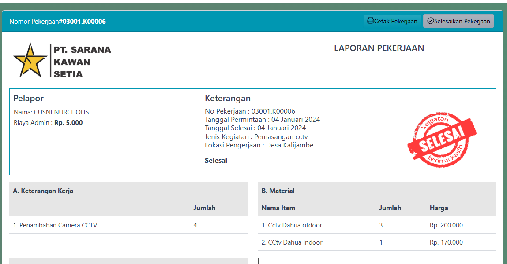Click the Harga column header
Image resolution: width=507 pixels, height=264 pixels.
point(439,208)
